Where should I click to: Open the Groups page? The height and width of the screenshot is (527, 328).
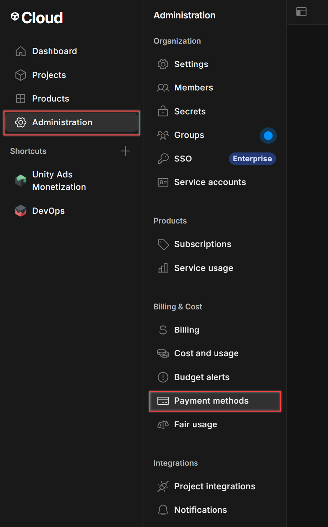(x=215, y=135)
